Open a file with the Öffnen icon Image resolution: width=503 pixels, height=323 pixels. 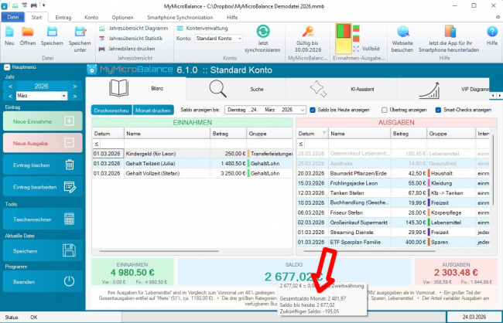click(x=28, y=33)
